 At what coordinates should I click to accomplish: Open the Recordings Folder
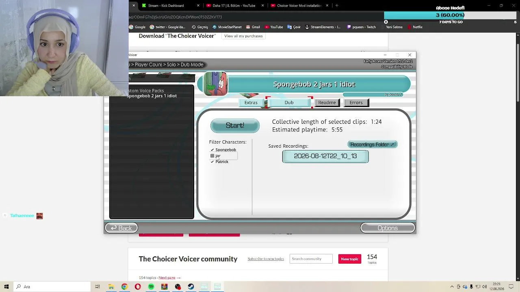pos(372,145)
